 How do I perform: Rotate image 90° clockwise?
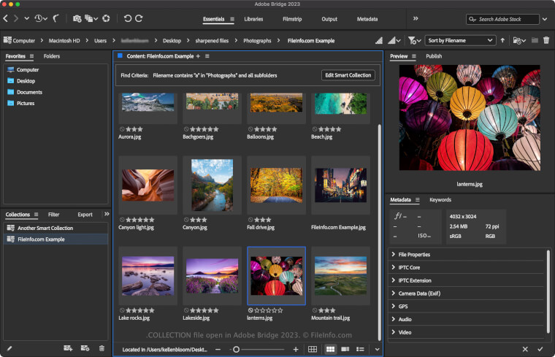[139, 18]
